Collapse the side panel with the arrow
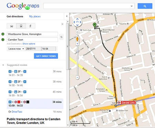The width and height of the screenshot is (155, 128). click(66, 16)
